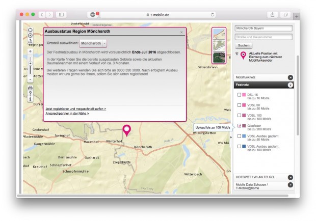Click the t-mobile.de address bar

point(158,15)
